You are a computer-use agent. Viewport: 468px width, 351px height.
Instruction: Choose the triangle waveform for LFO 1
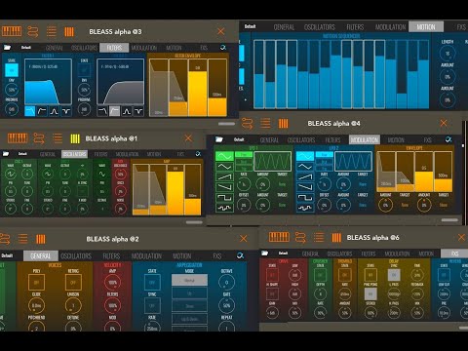(224, 167)
